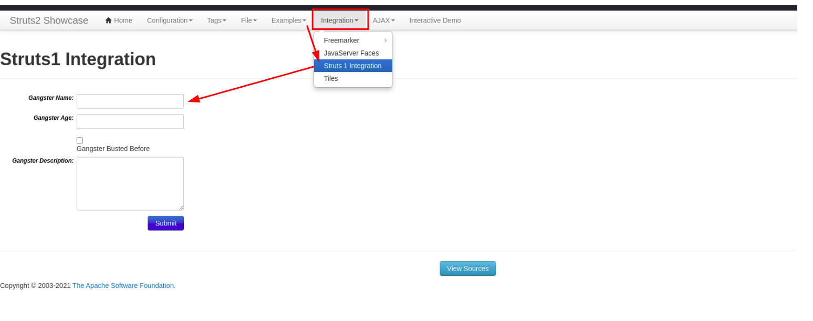Click into the Gangster Description textarea
Image resolution: width=813 pixels, height=321 pixels.
[x=130, y=184]
